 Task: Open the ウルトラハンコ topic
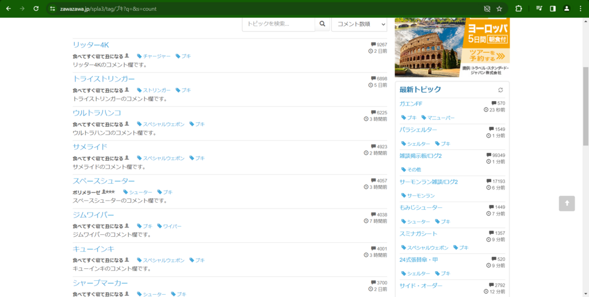point(97,113)
